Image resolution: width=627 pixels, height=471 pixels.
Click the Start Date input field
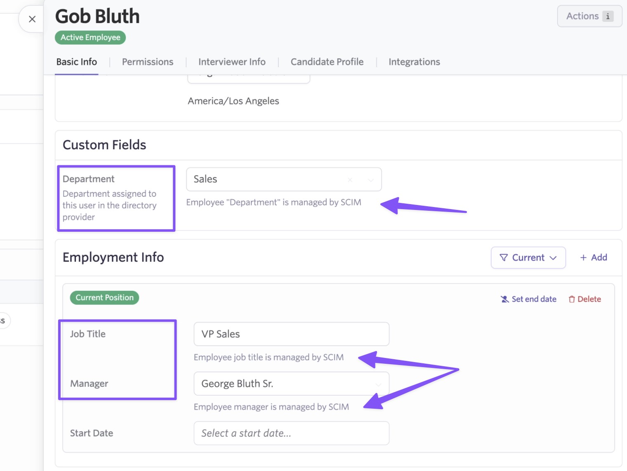(x=291, y=433)
